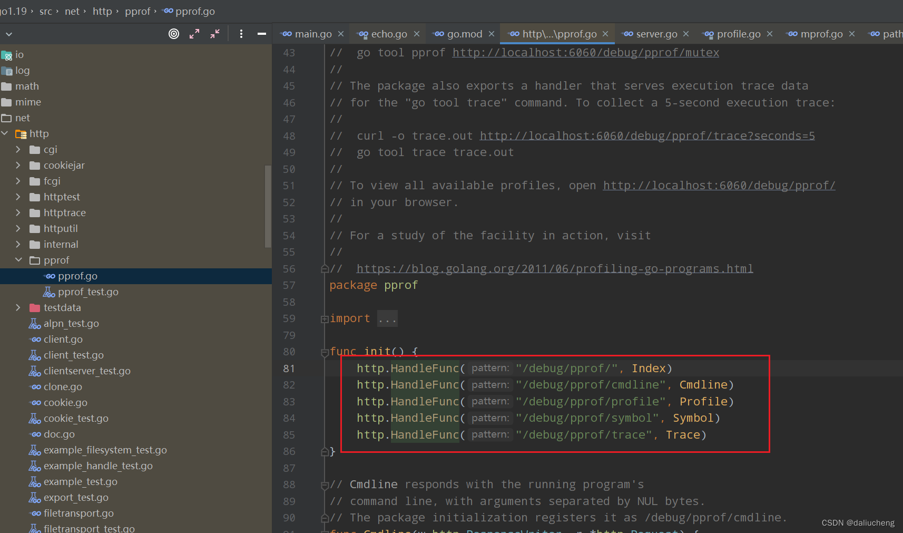This screenshot has height=533, width=903.
Task: Close the profile.go tab
Action: tap(770, 34)
